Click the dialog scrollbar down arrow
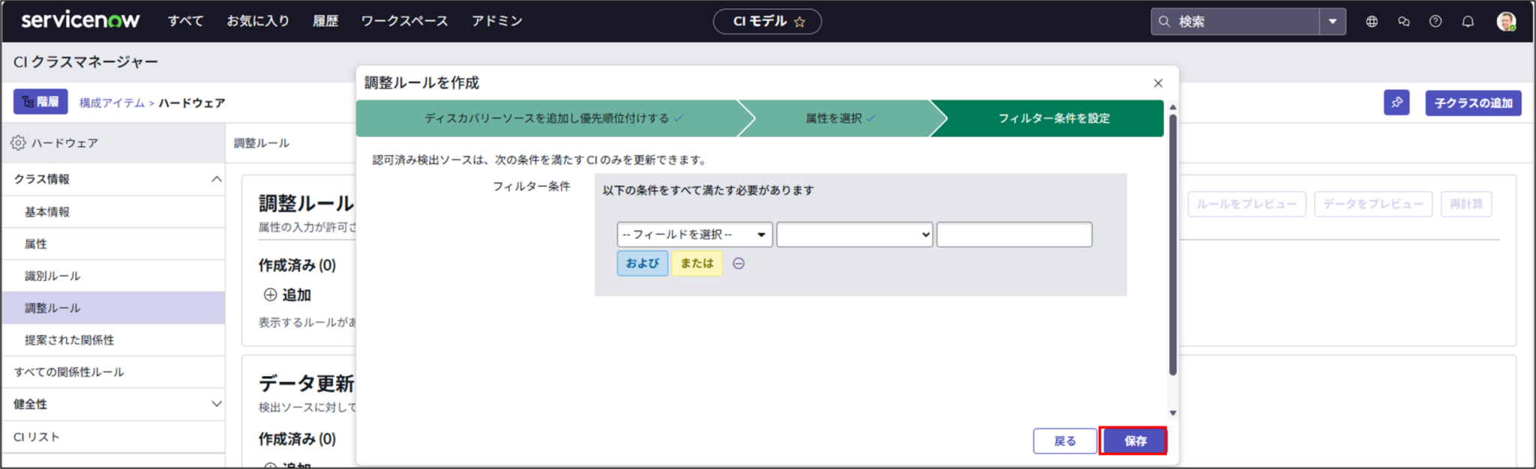 click(1173, 413)
